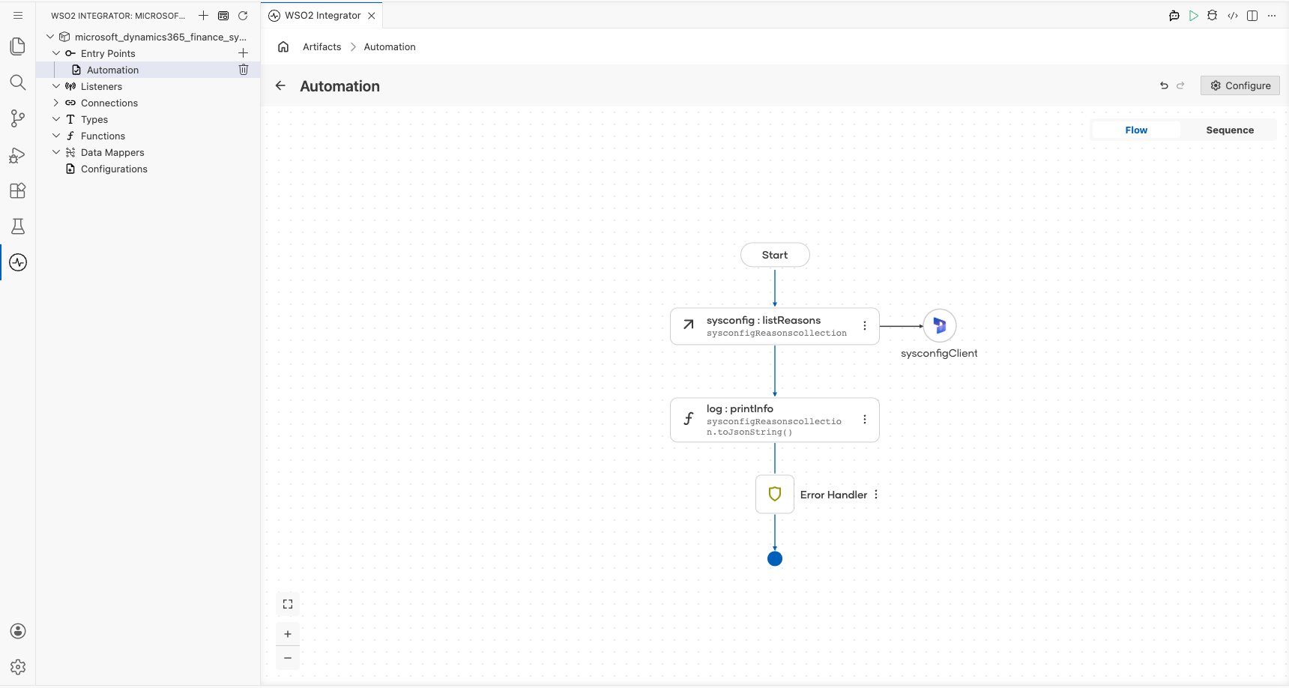Collapse the Functions section

[56, 136]
